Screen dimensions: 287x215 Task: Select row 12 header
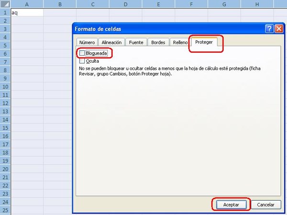click(x=5, y=103)
